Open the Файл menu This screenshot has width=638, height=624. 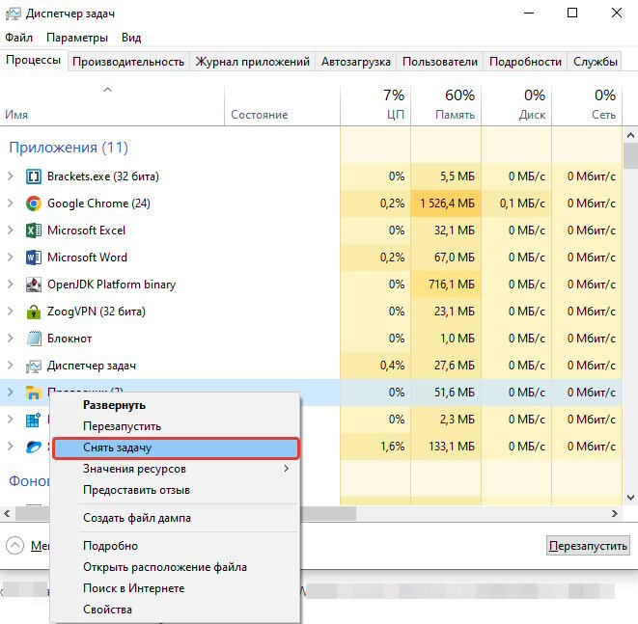point(18,38)
